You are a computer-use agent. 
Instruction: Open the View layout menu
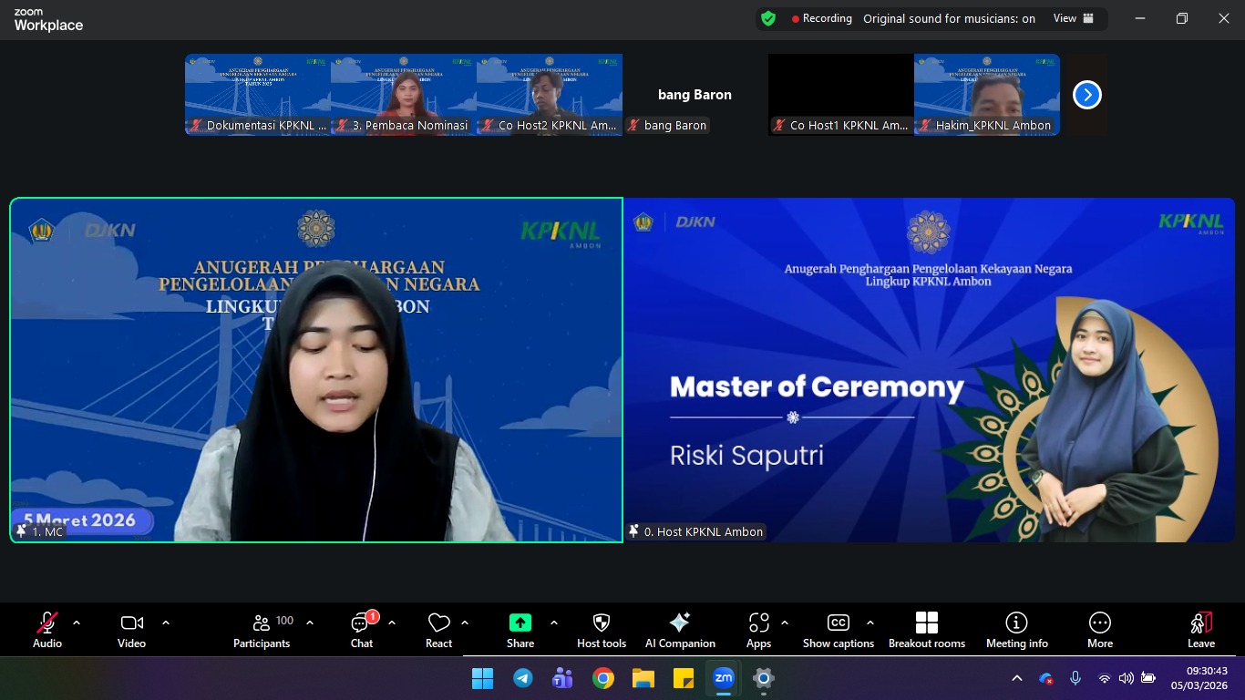pos(1073,18)
